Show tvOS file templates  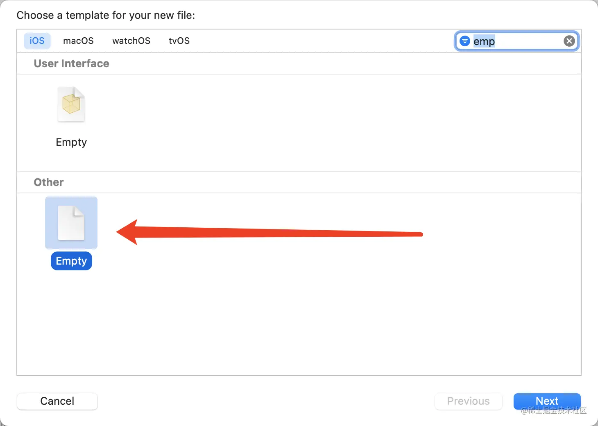pyautogui.click(x=179, y=41)
